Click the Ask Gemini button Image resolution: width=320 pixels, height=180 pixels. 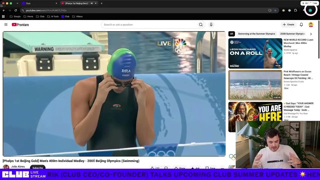click(x=309, y=3)
